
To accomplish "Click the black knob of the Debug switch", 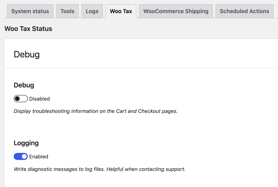I will click(x=17, y=99).
